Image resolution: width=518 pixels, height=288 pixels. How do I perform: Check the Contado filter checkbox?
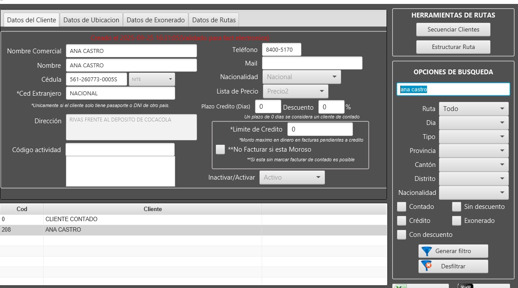pyautogui.click(x=401, y=207)
